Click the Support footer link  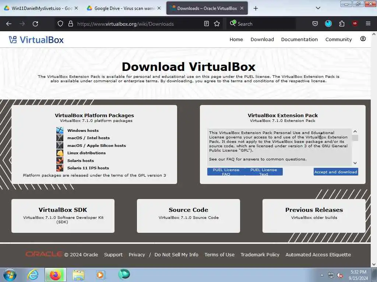(x=113, y=255)
